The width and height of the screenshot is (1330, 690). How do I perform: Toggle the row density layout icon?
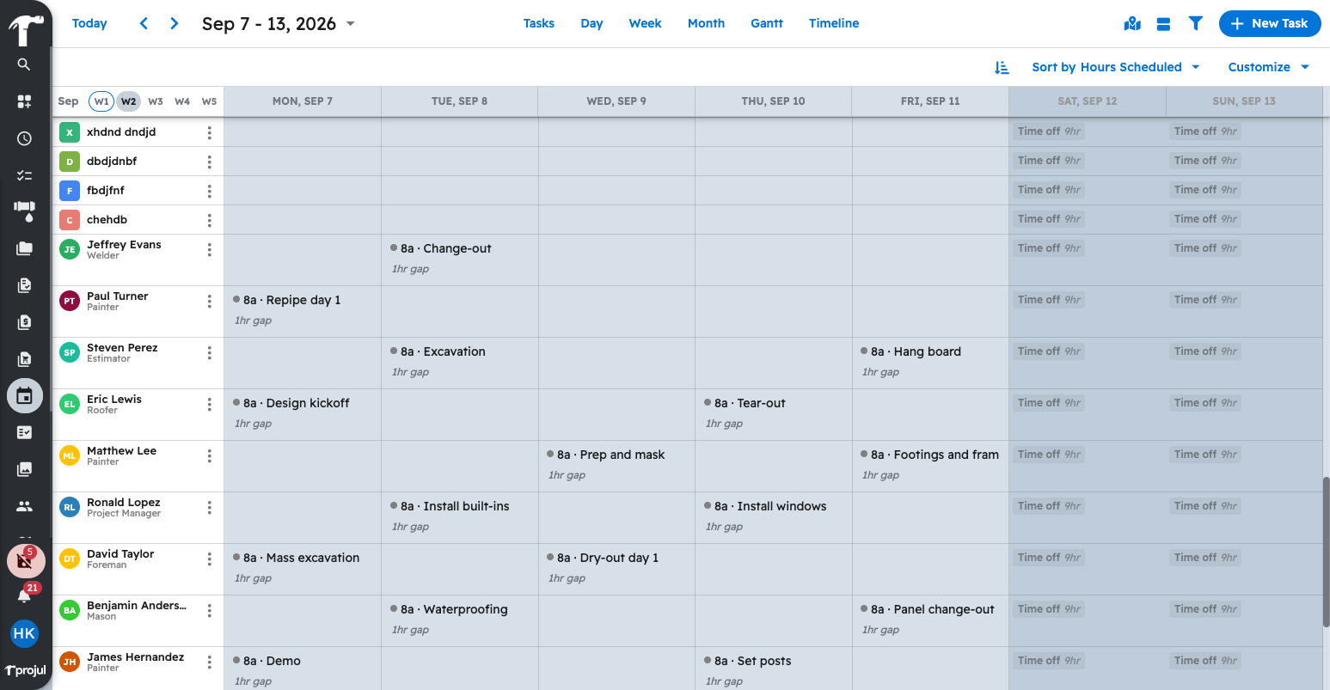(1163, 24)
